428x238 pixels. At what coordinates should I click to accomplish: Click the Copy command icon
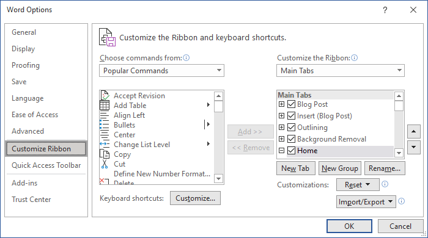click(105, 154)
